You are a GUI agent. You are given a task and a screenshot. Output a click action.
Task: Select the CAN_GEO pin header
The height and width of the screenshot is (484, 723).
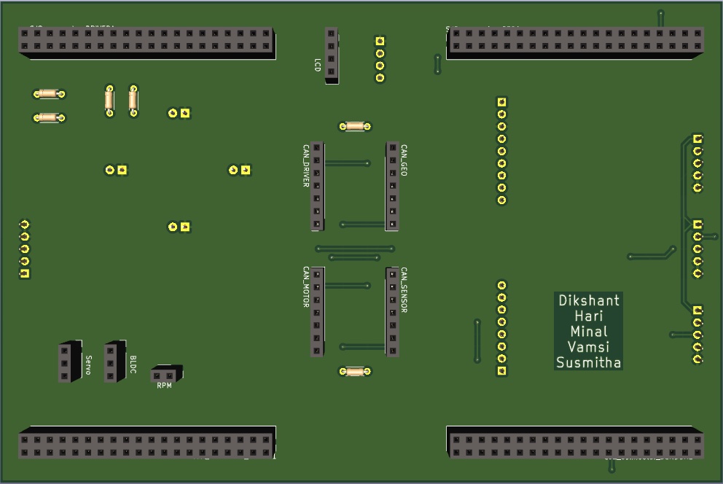[392, 186]
